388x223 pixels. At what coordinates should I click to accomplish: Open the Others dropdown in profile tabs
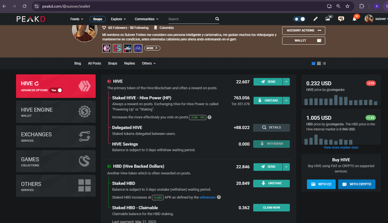[149, 63]
